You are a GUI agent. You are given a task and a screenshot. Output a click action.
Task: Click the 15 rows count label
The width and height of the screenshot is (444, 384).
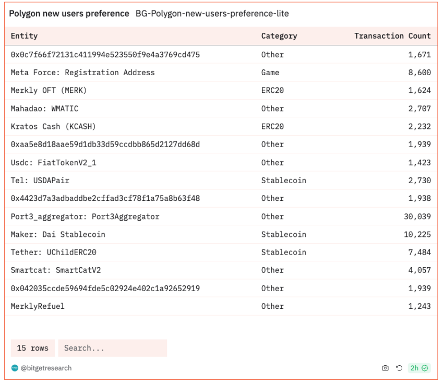pos(32,348)
